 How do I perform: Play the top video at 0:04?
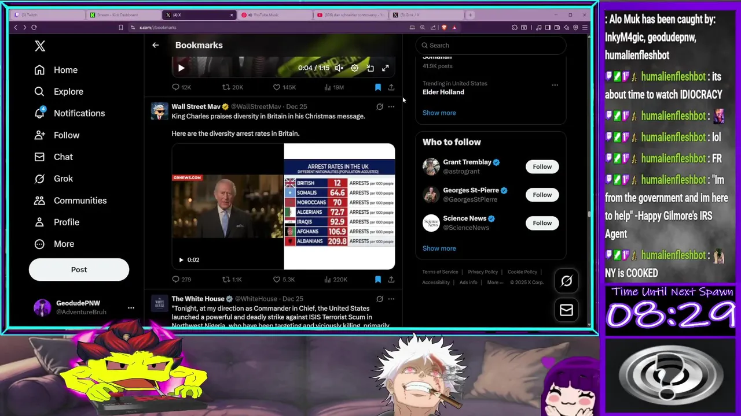181,68
